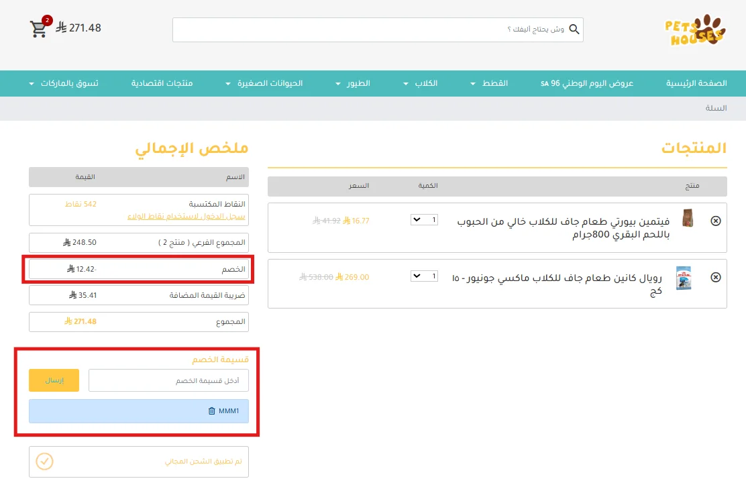The width and height of the screenshot is (746, 491).
Task: Expand the القطط menu
Action: point(489,83)
